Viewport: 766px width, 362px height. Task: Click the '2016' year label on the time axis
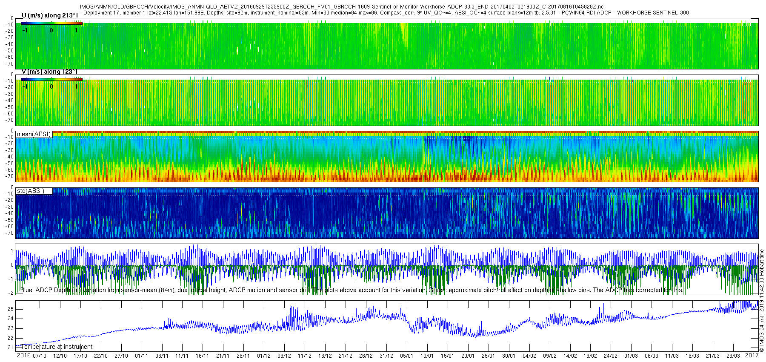(23, 356)
